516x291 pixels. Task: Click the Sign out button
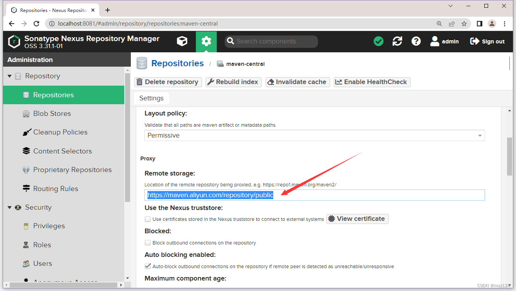pos(487,41)
